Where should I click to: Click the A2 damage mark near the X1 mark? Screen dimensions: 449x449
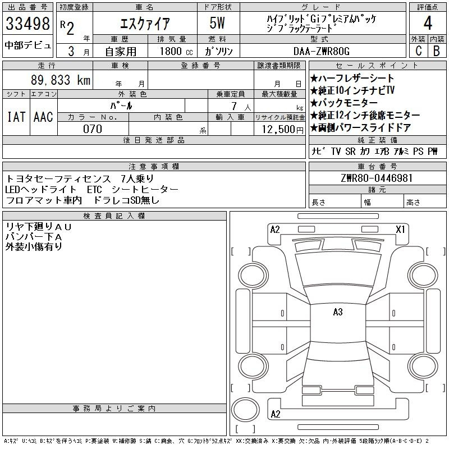point(275,229)
